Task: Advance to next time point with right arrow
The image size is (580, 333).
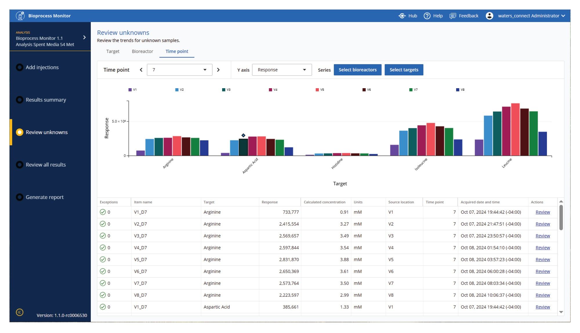Action: pos(218,70)
